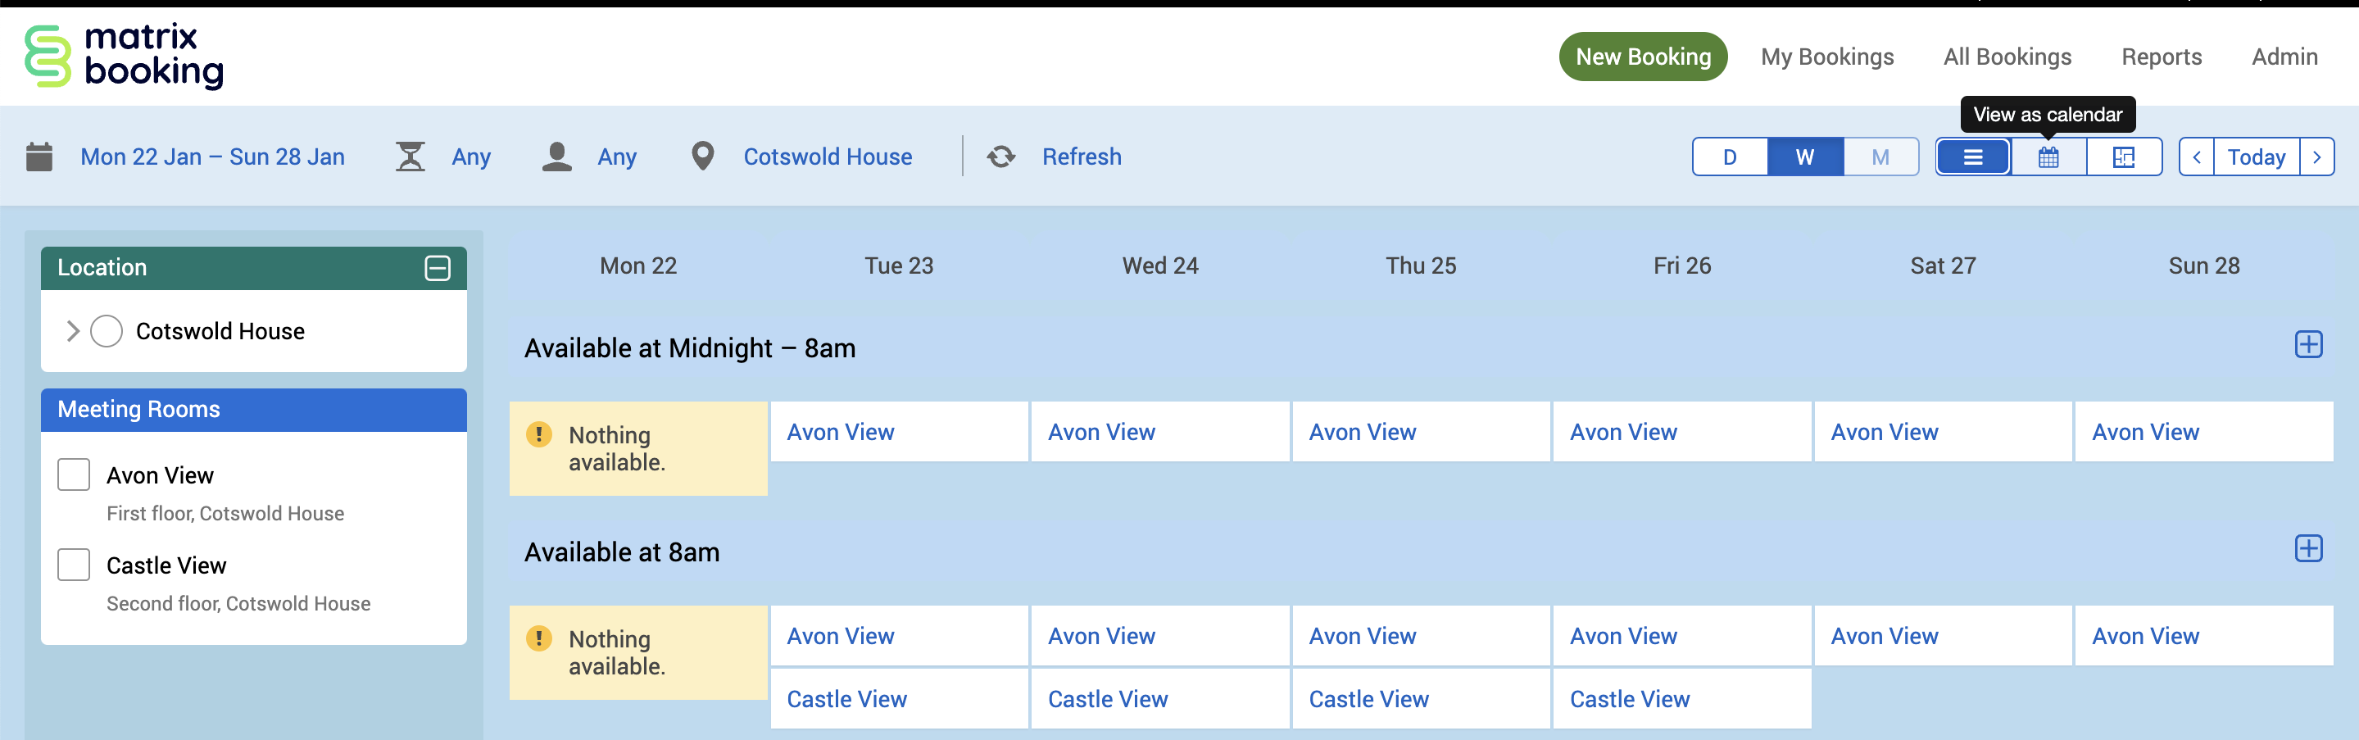The image size is (2359, 740).
Task: Switch to calendar view icon
Action: point(2048,157)
